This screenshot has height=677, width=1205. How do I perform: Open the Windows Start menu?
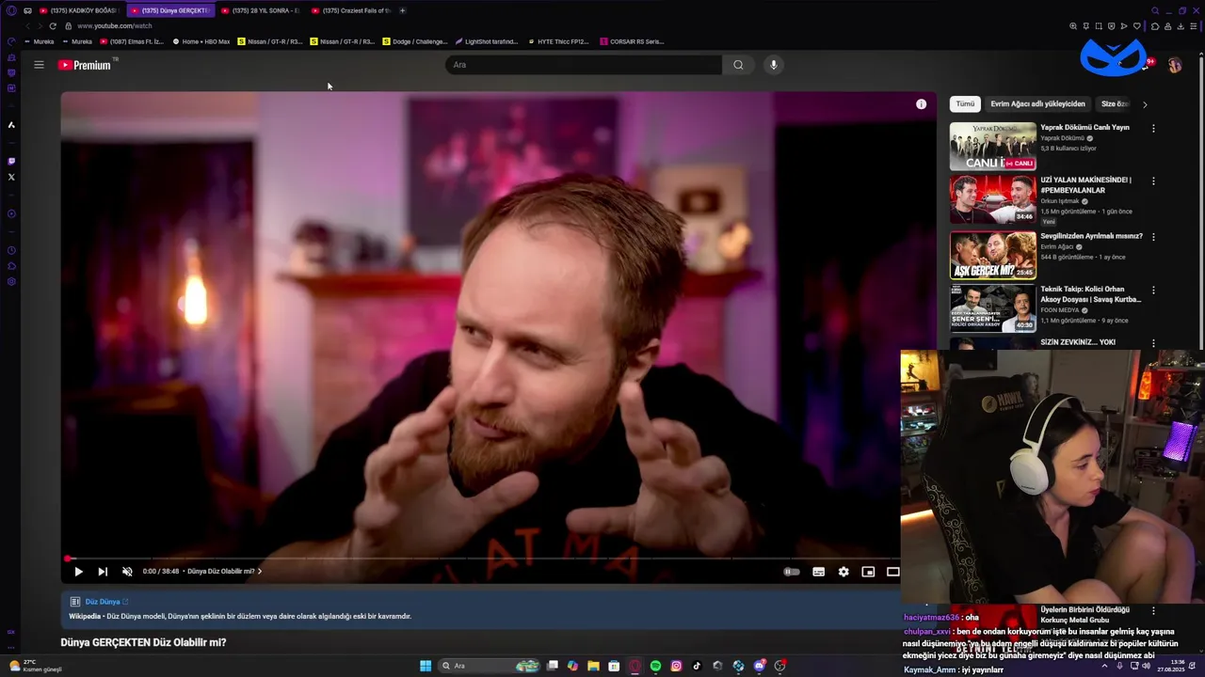click(426, 666)
